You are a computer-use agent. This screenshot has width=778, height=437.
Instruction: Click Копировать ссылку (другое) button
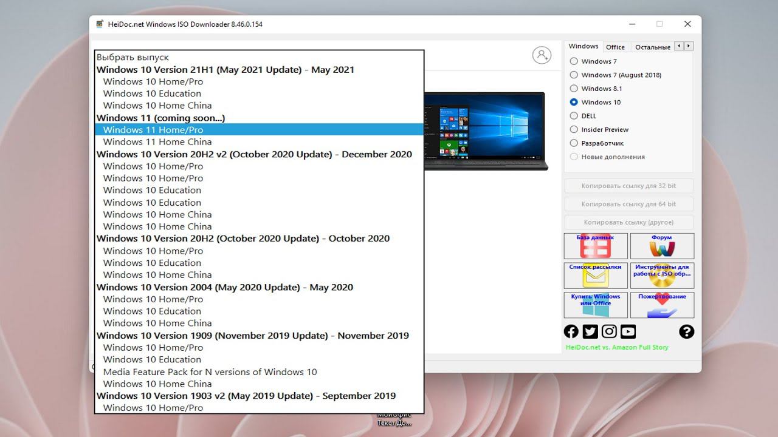(628, 222)
